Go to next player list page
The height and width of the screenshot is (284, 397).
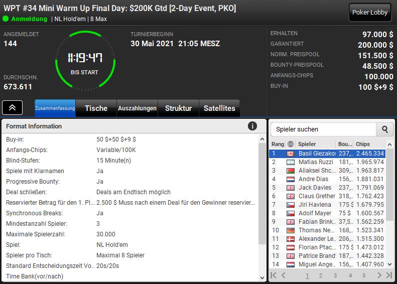[379, 275]
